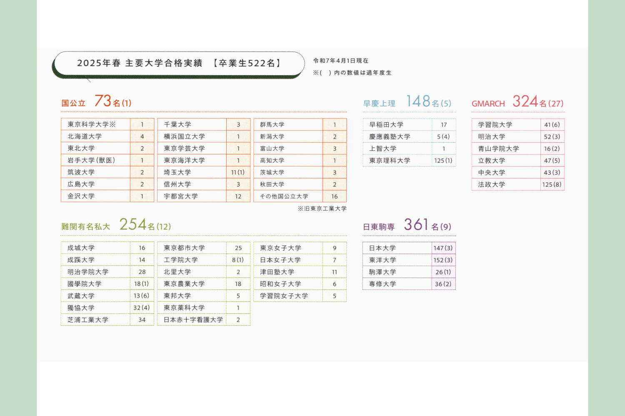The image size is (625, 416).
Task: Click the 2025年春 主要大学合格実績 title banner
Action: click(179, 63)
